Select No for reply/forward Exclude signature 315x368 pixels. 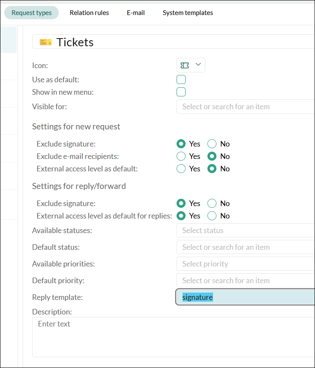212,203
